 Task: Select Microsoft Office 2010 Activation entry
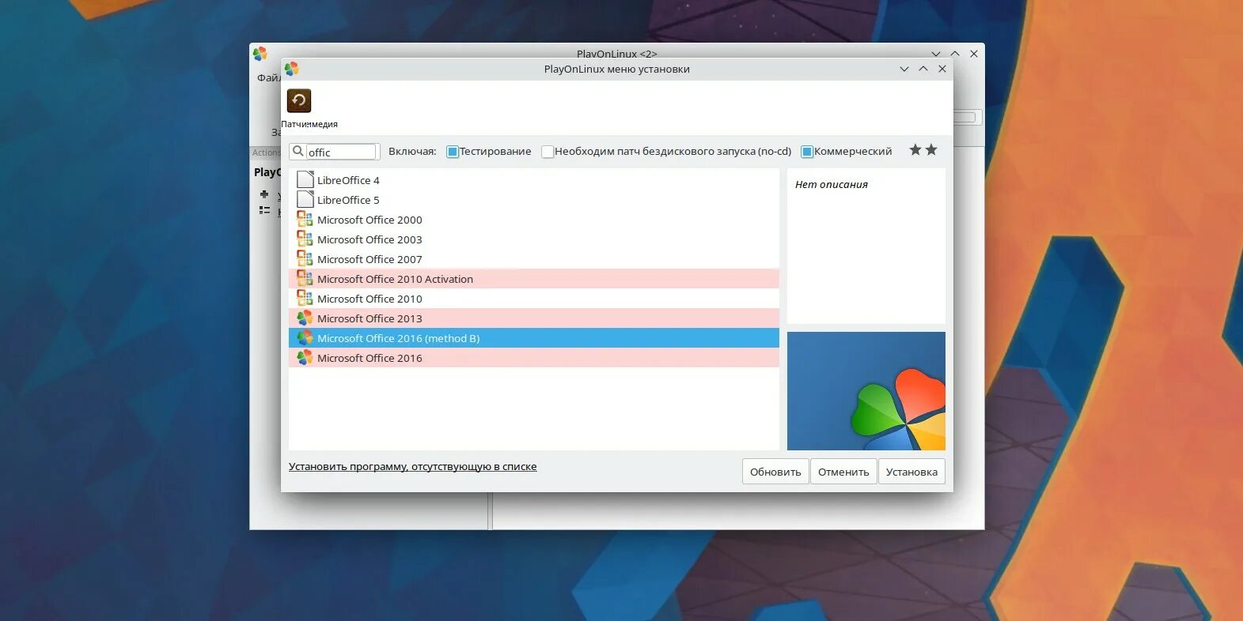tap(534, 279)
